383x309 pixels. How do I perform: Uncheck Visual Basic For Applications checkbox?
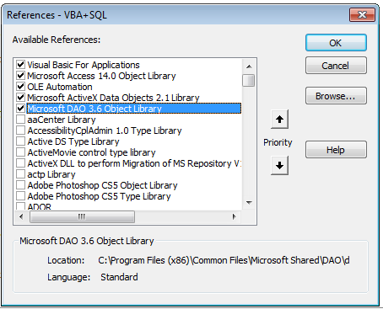click(x=20, y=65)
